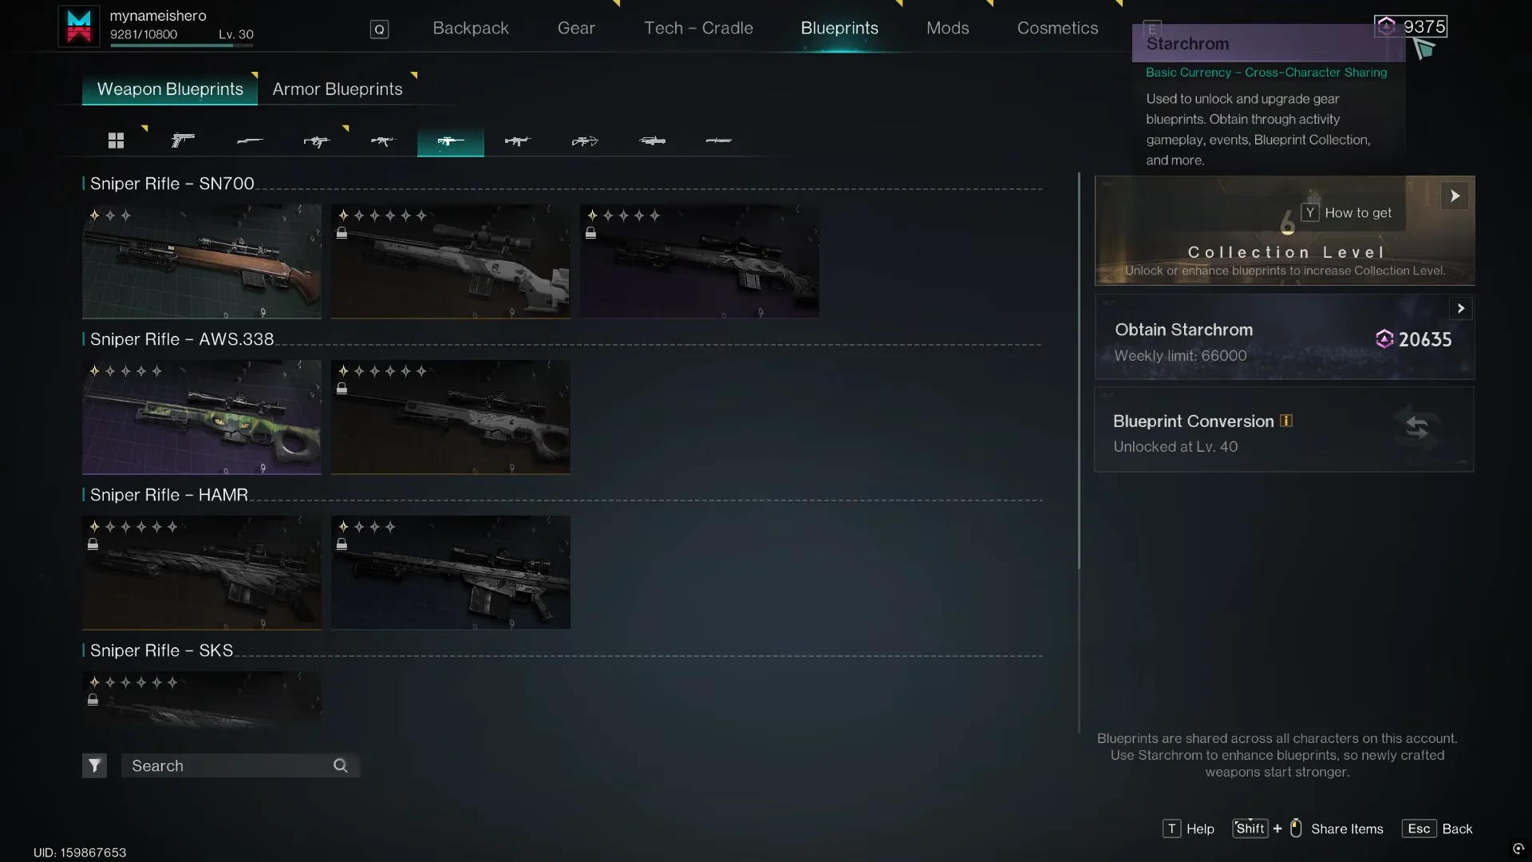The image size is (1532, 862).
Task: Select the Weapon Blueprints sub-tab
Action: (x=170, y=89)
